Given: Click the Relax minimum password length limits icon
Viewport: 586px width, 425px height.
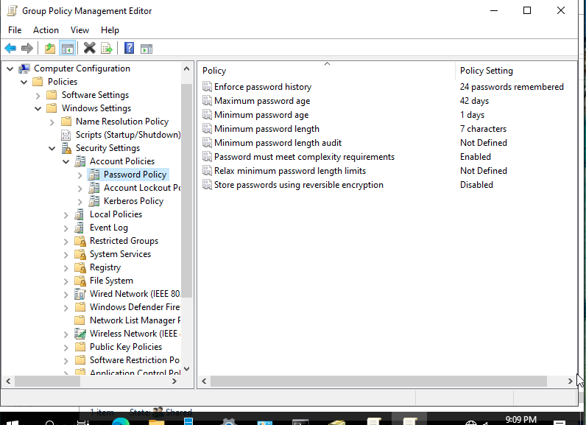Looking at the screenshot, I should click(207, 171).
